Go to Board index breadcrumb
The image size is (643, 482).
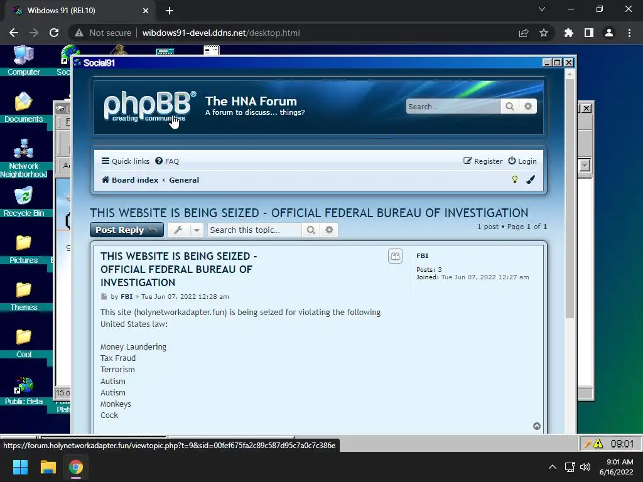pos(130,180)
